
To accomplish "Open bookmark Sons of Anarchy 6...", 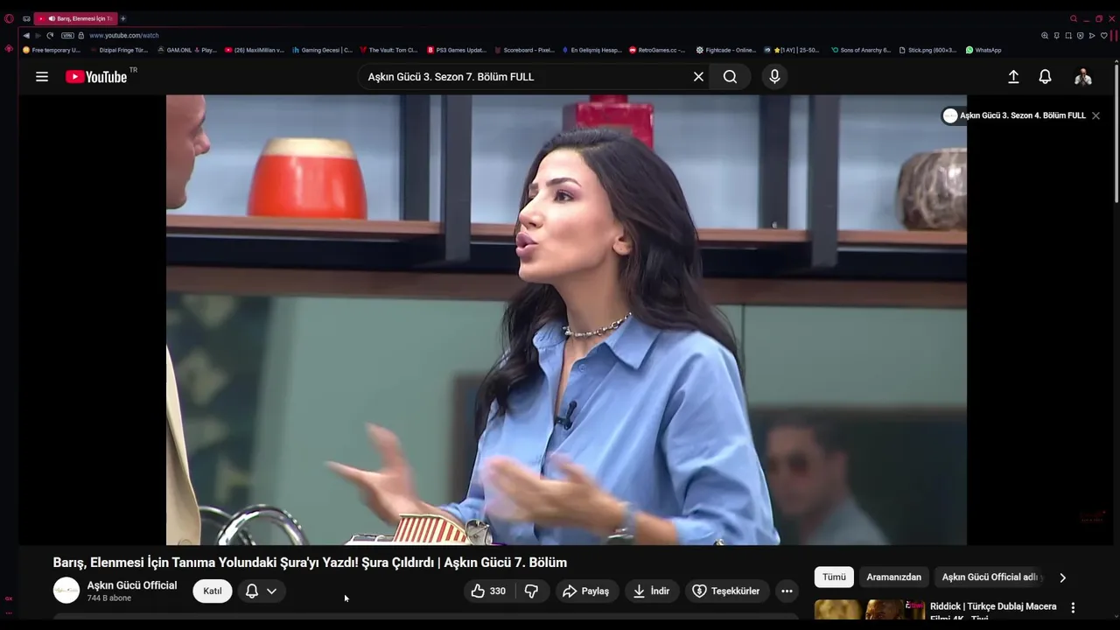I will 861,50.
